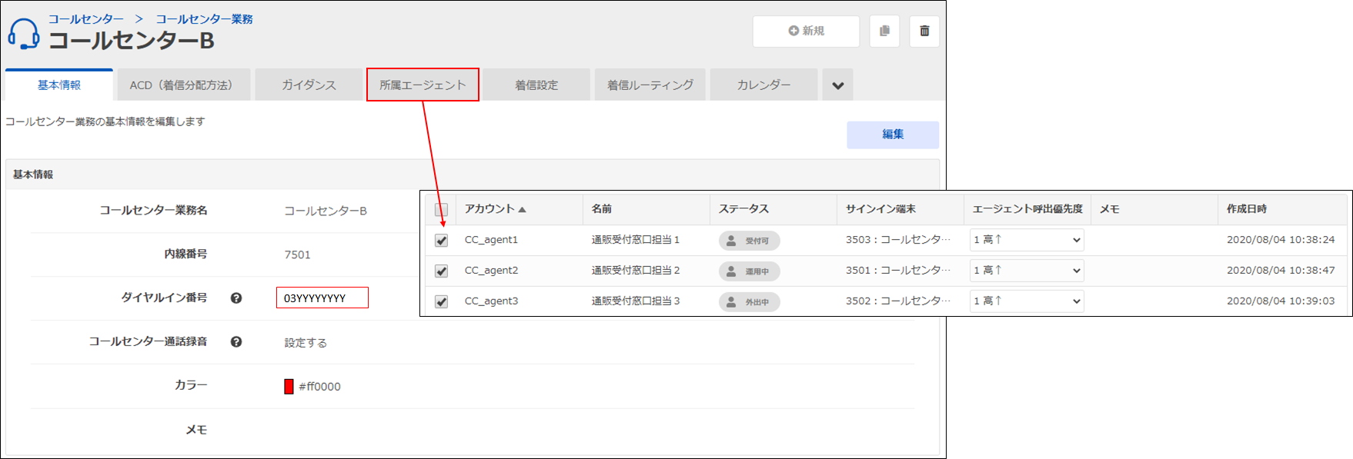
Task: Click CC_agent2 account cell
Action: click(491, 271)
